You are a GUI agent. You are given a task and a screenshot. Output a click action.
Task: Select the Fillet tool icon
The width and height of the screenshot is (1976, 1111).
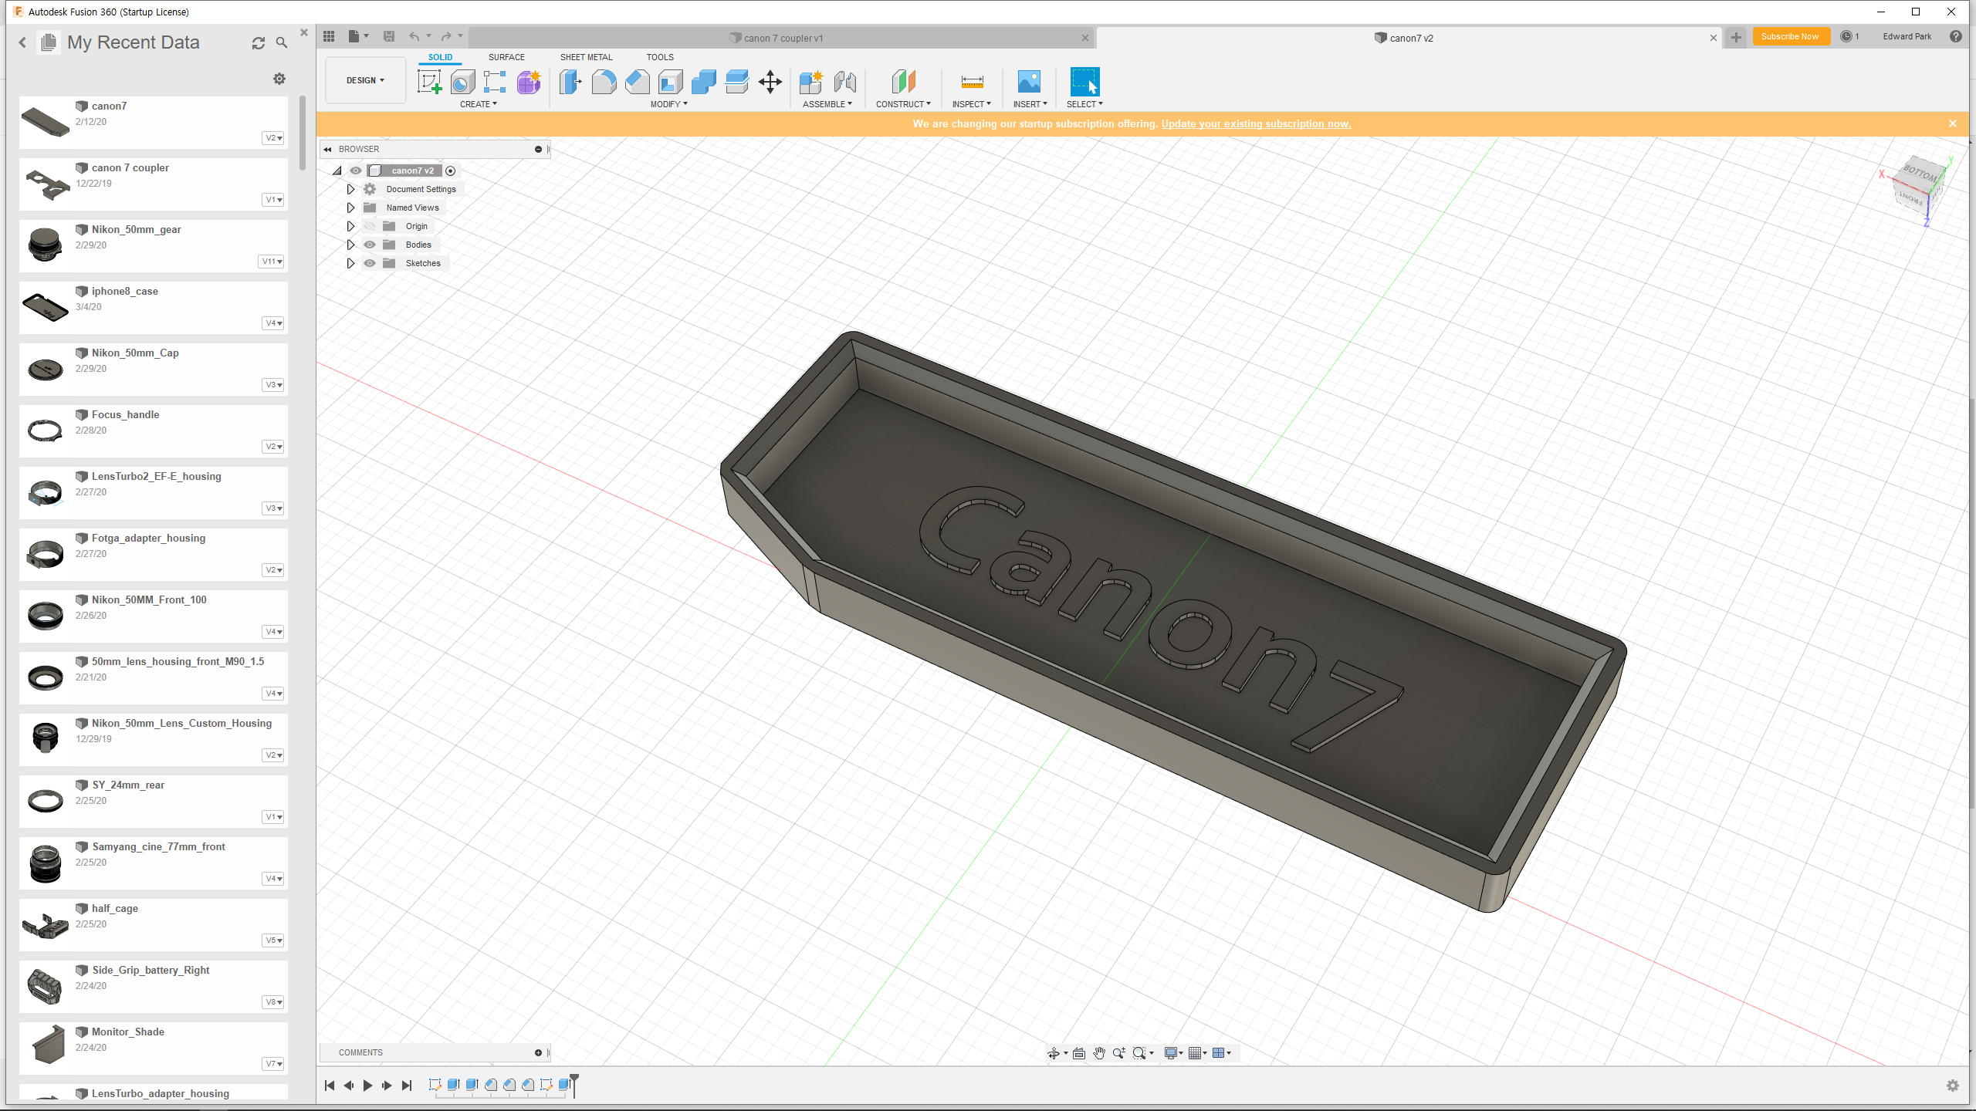604,82
